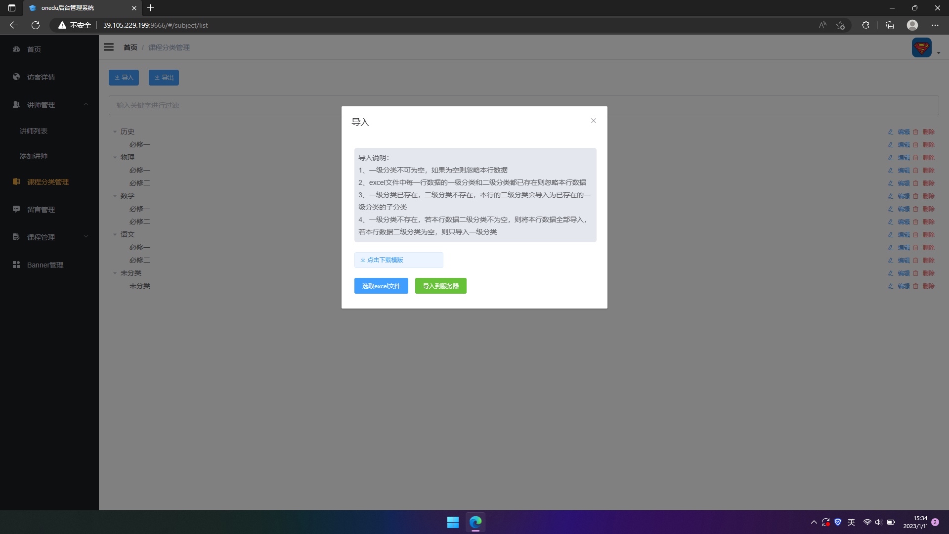This screenshot has width=949, height=534.
Task: Click the 首页 dashboard icon in sidebar
Action: (x=16, y=49)
